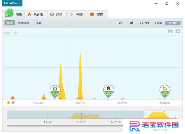
Task: Pause the live graph
Action: 178,31
